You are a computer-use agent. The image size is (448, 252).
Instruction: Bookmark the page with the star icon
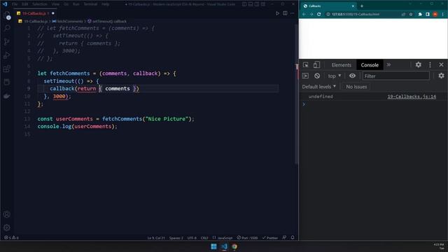tap(411, 14)
